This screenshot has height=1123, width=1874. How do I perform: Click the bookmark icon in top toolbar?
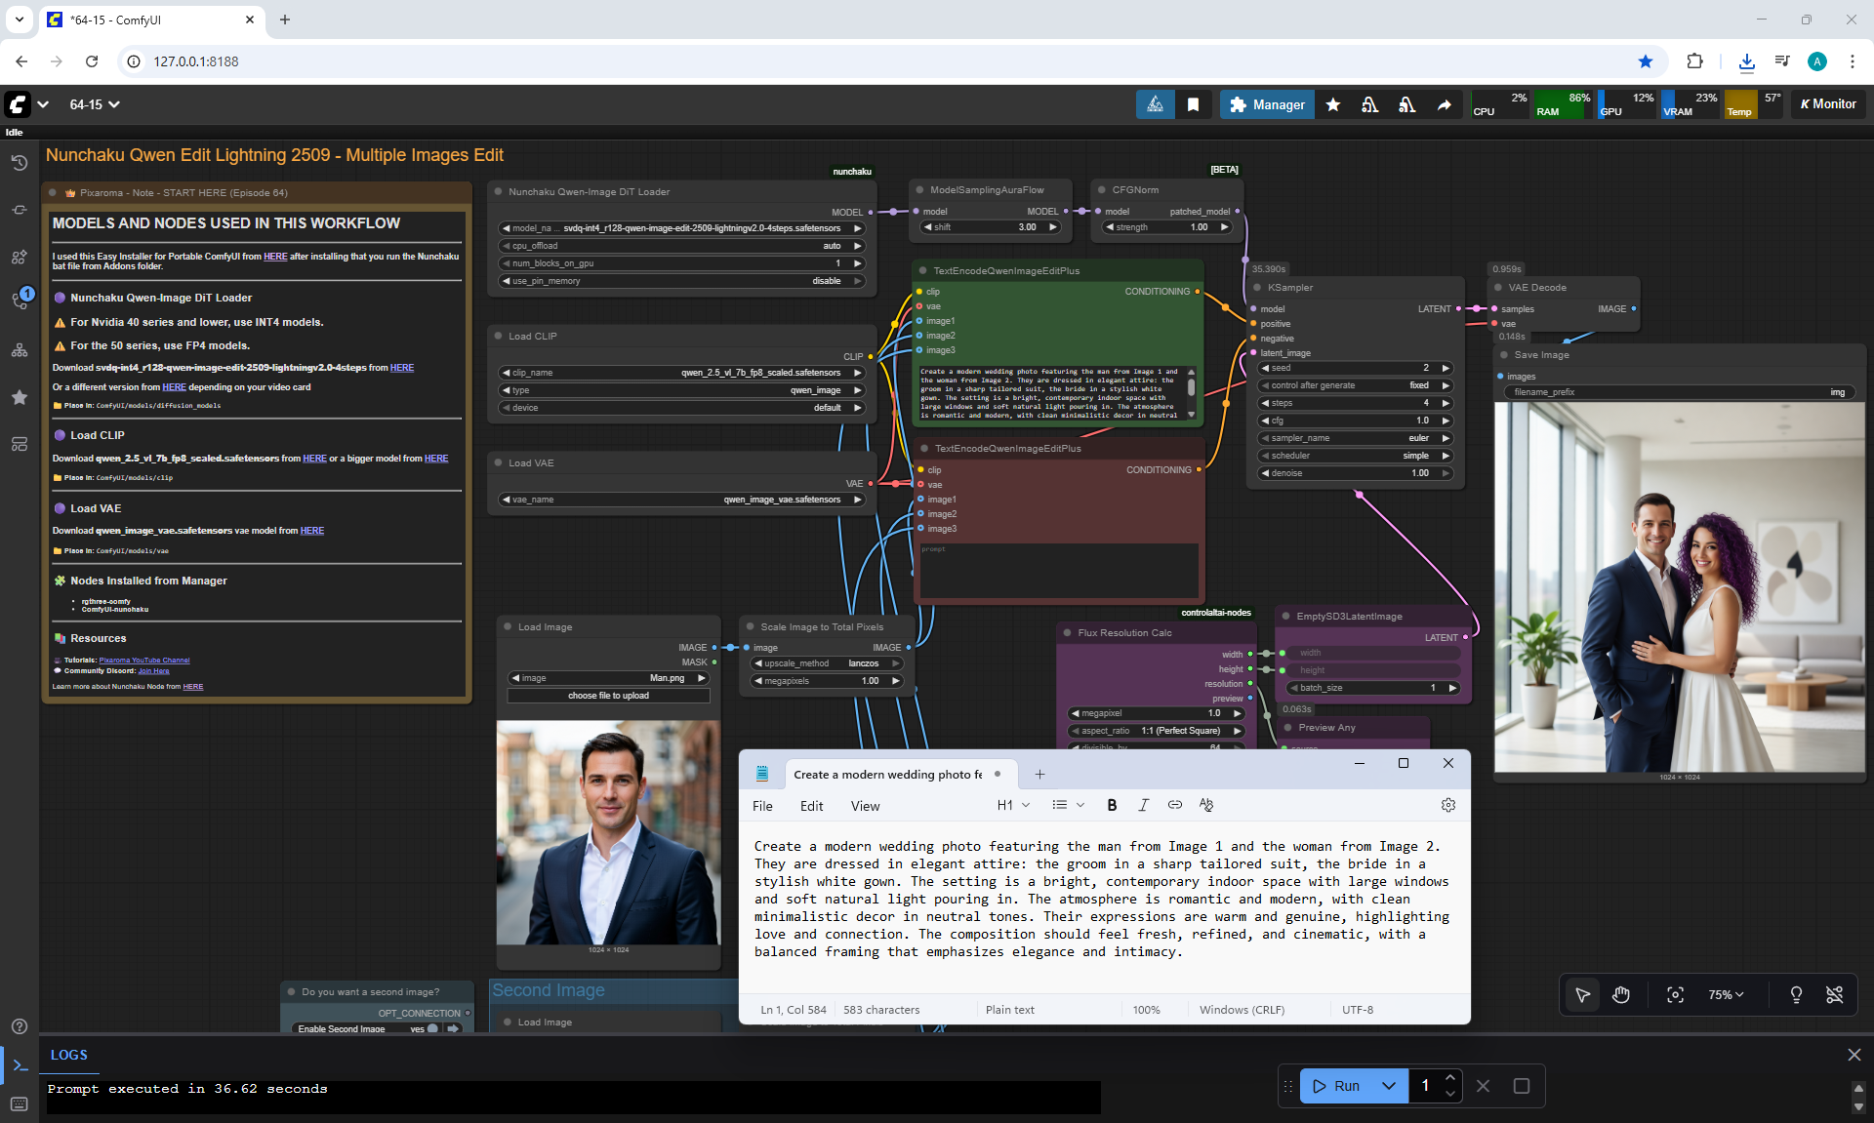click(1193, 104)
